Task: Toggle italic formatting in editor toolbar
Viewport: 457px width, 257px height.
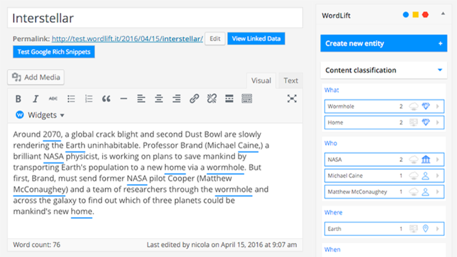Action: click(36, 99)
